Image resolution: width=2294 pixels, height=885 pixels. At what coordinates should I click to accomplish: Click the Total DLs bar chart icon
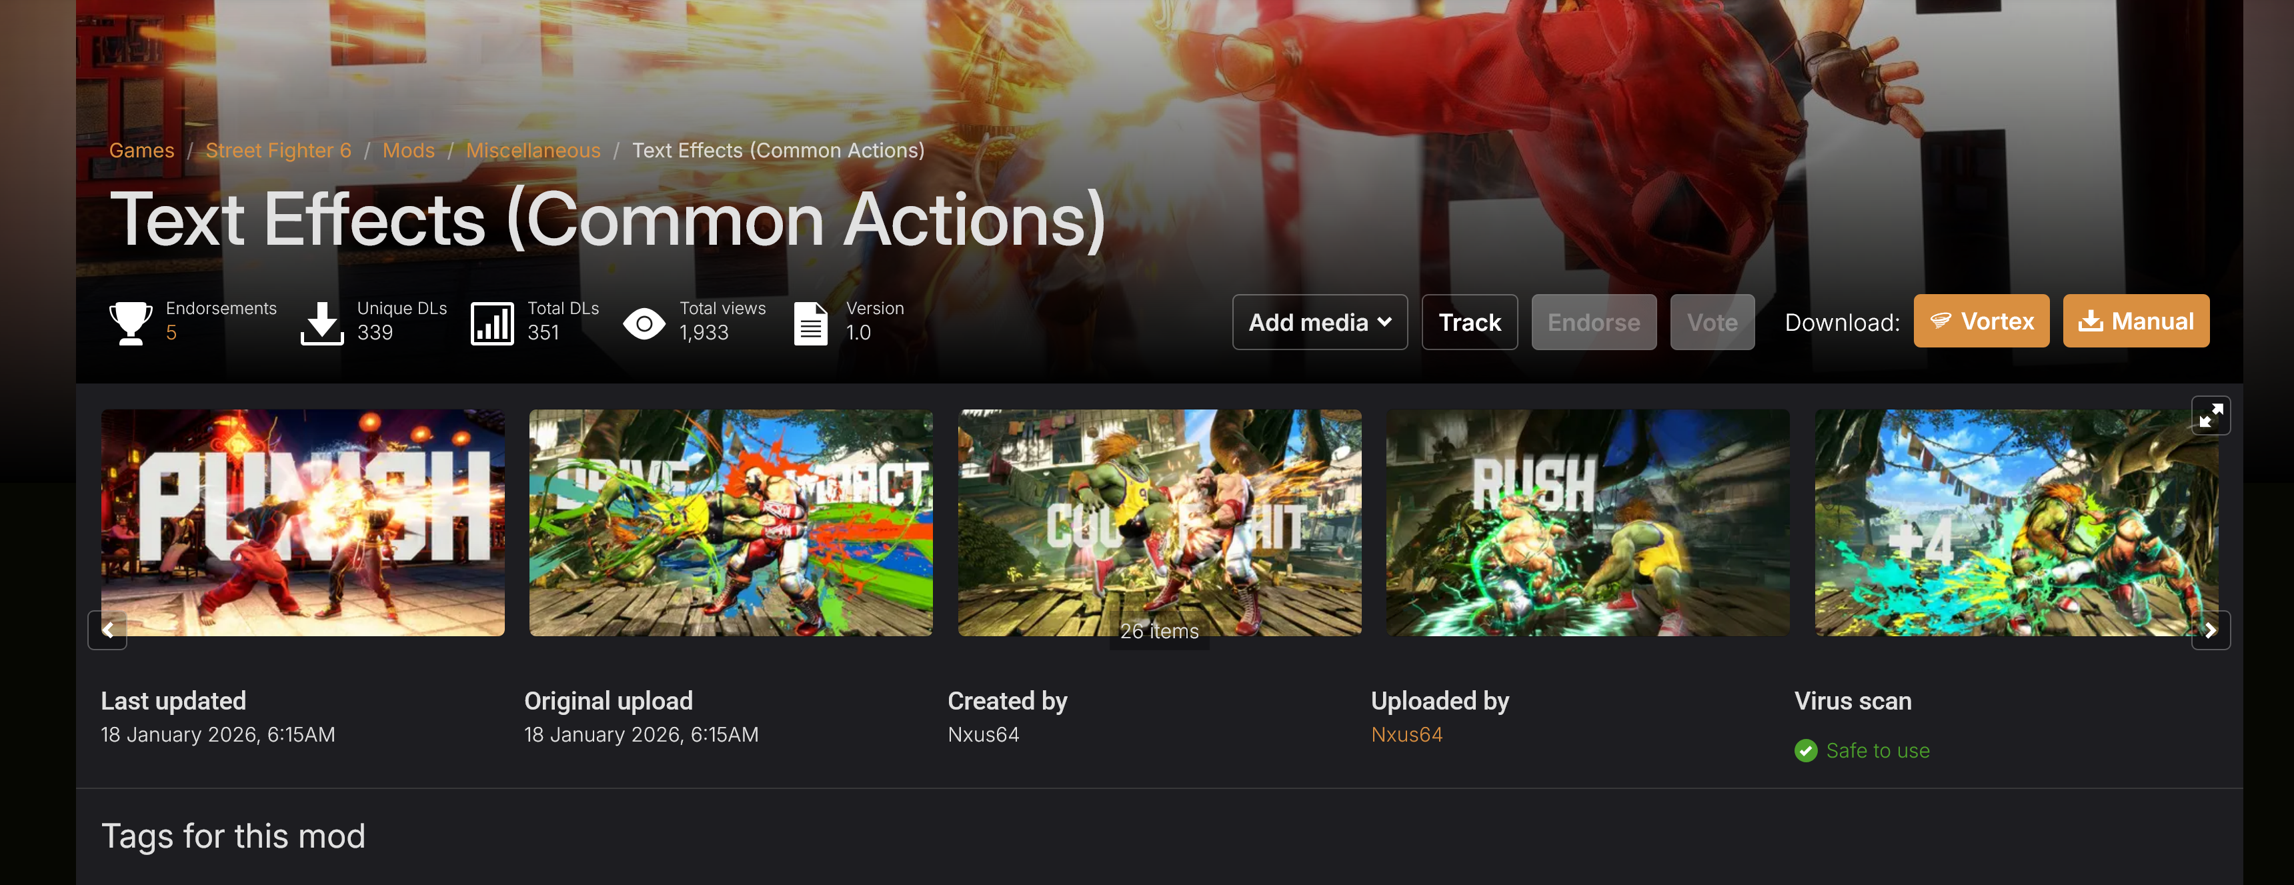coord(491,322)
